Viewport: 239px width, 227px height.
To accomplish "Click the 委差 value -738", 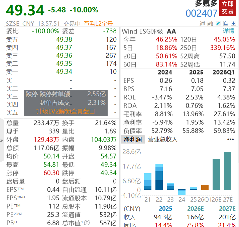I will click(x=110, y=31).
